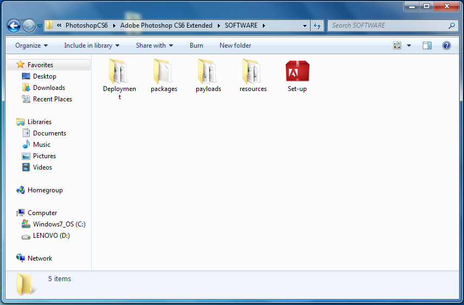Select Documents label under Libraries

50,133
